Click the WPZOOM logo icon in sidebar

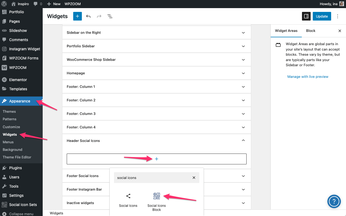pyautogui.click(x=4, y=68)
